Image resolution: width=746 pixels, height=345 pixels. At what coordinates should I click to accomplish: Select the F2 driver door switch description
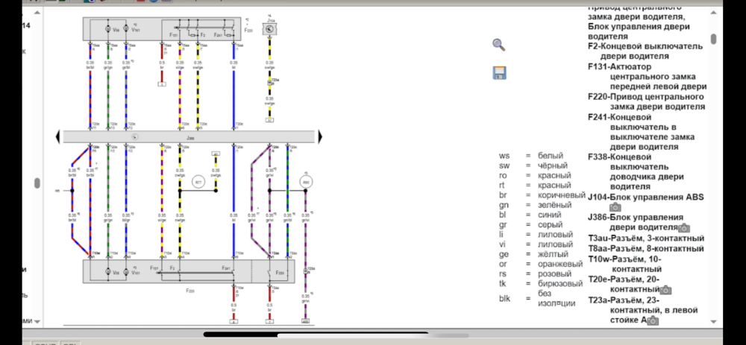[x=645, y=51]
